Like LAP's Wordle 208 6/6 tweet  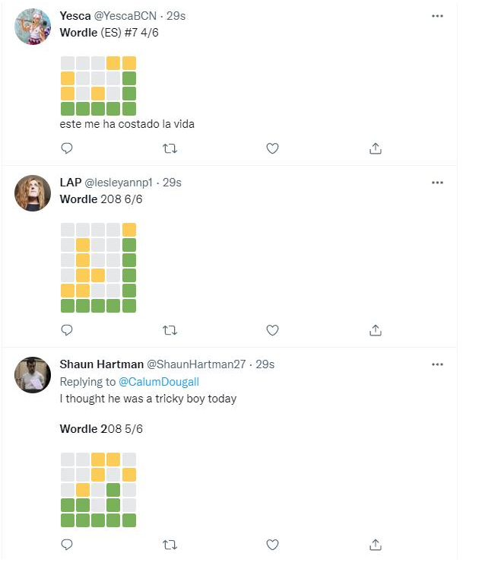tap(272, 330)
